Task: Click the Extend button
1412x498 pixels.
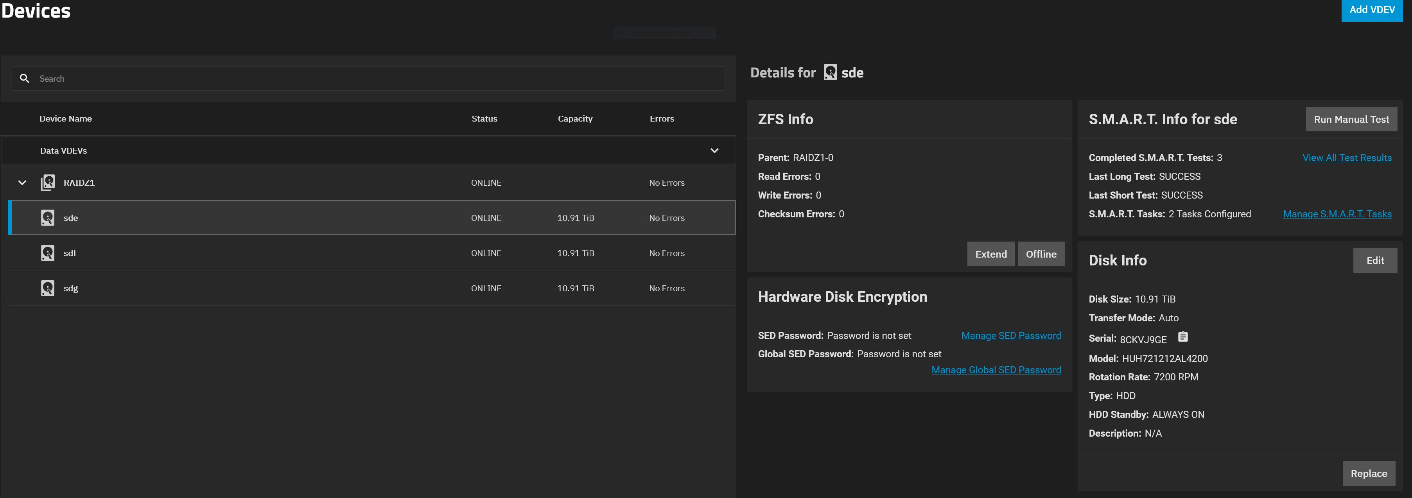Action: click(990, 254)
